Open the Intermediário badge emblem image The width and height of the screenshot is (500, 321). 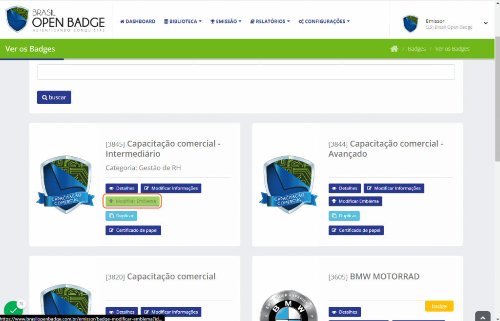[65, 185]
